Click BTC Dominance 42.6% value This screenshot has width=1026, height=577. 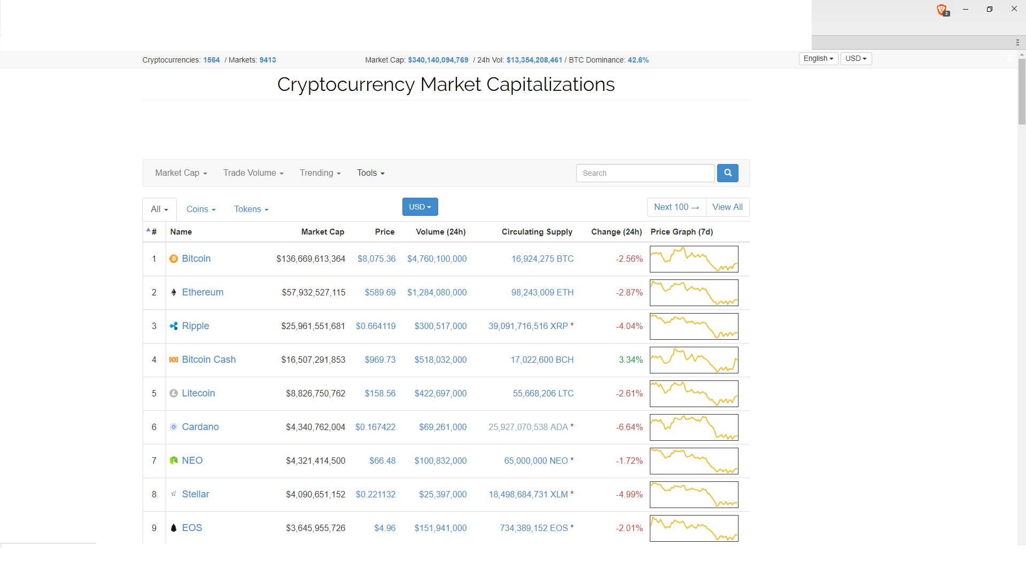tap(638, 60)
